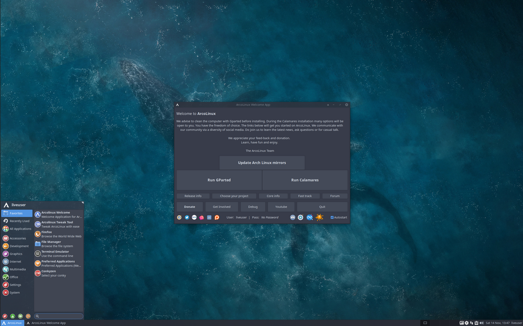The width and height of the screenshot is (523, 326).
Task: Open Terminal Emulator from favorites
Action: (58, 254)
